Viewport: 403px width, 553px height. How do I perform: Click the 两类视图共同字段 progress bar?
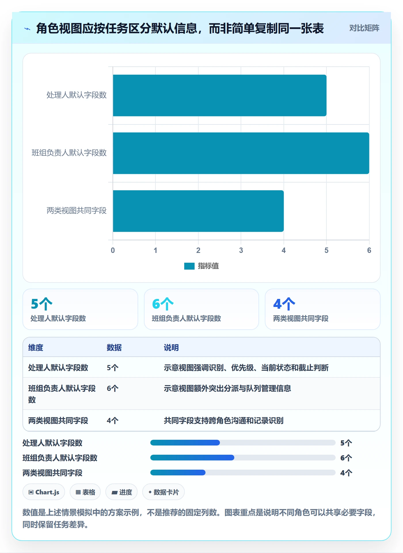coord(243,473)
